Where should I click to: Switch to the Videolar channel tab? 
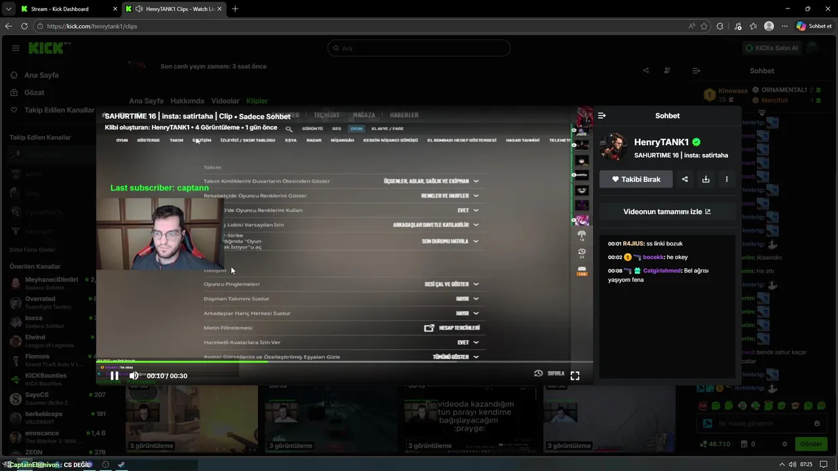225,101
